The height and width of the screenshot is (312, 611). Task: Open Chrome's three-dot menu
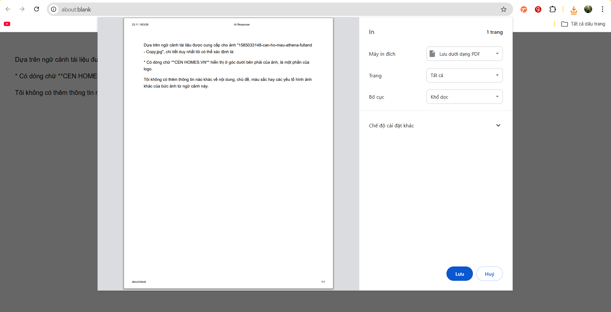(602, 9)
